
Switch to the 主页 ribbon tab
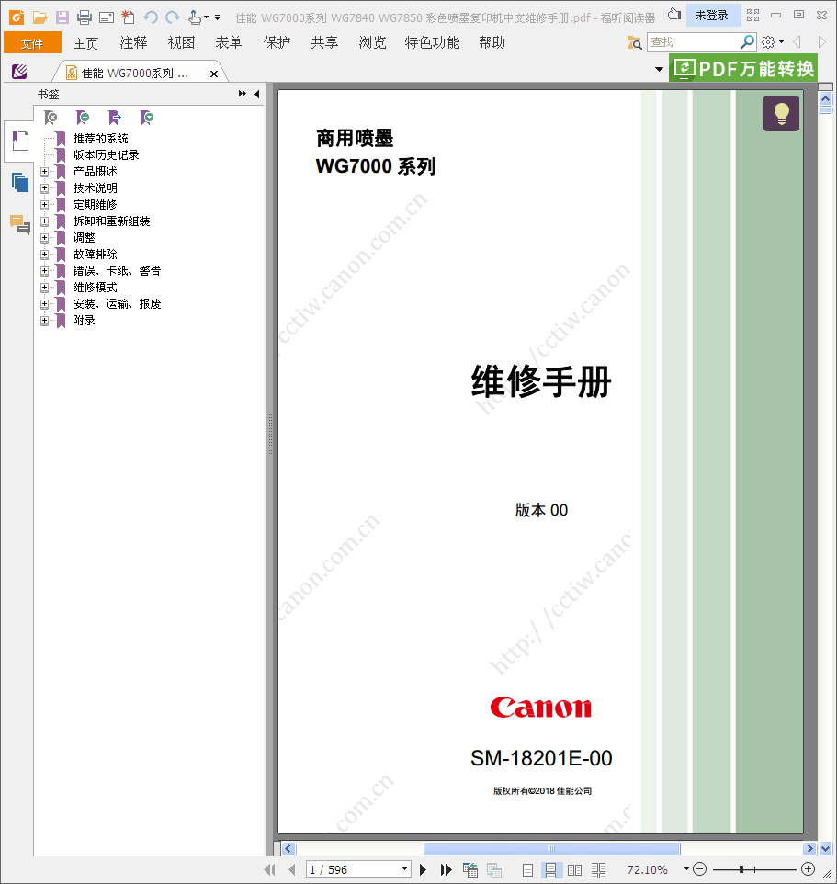click(85, 43)
